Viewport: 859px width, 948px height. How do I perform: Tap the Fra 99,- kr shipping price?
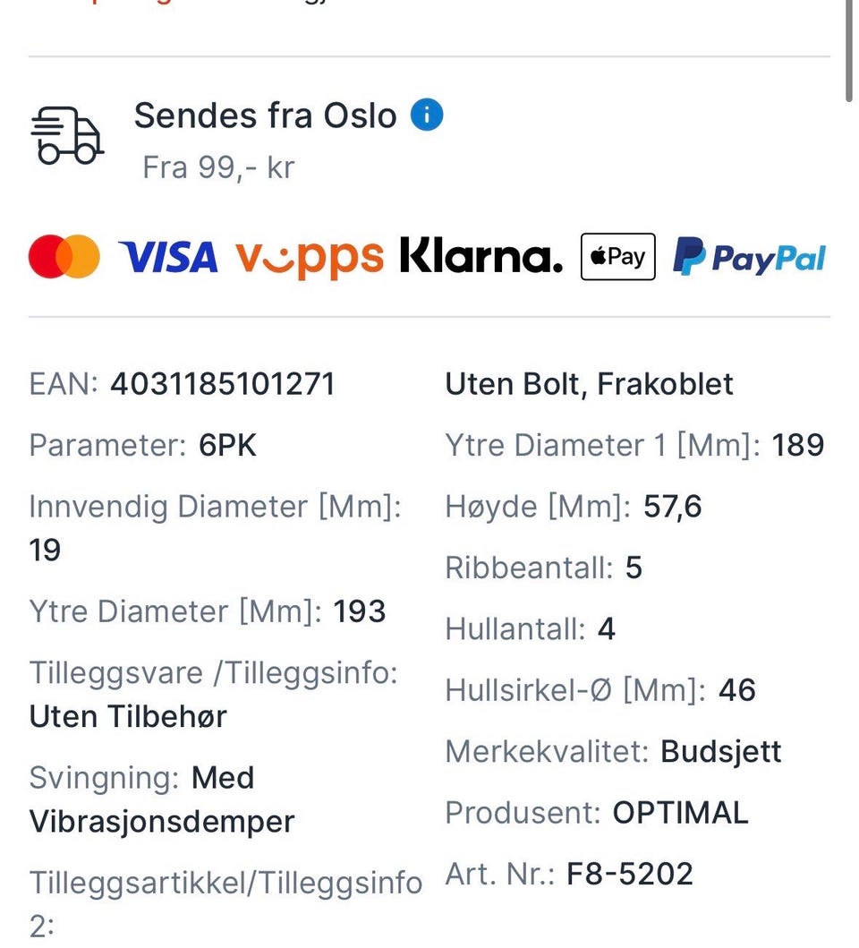pos(218,167)
